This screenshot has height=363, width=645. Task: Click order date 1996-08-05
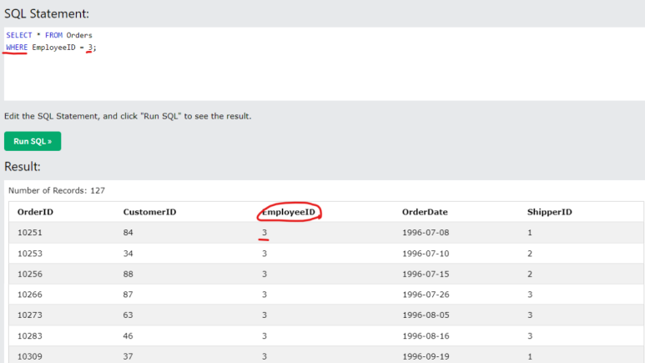point(426,315)
